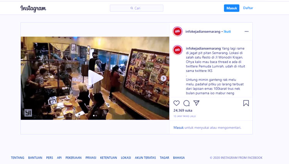Click the Instagram logo
This screenshot has height=164, width=289.
pyautogui.click(x=33, y=8)
